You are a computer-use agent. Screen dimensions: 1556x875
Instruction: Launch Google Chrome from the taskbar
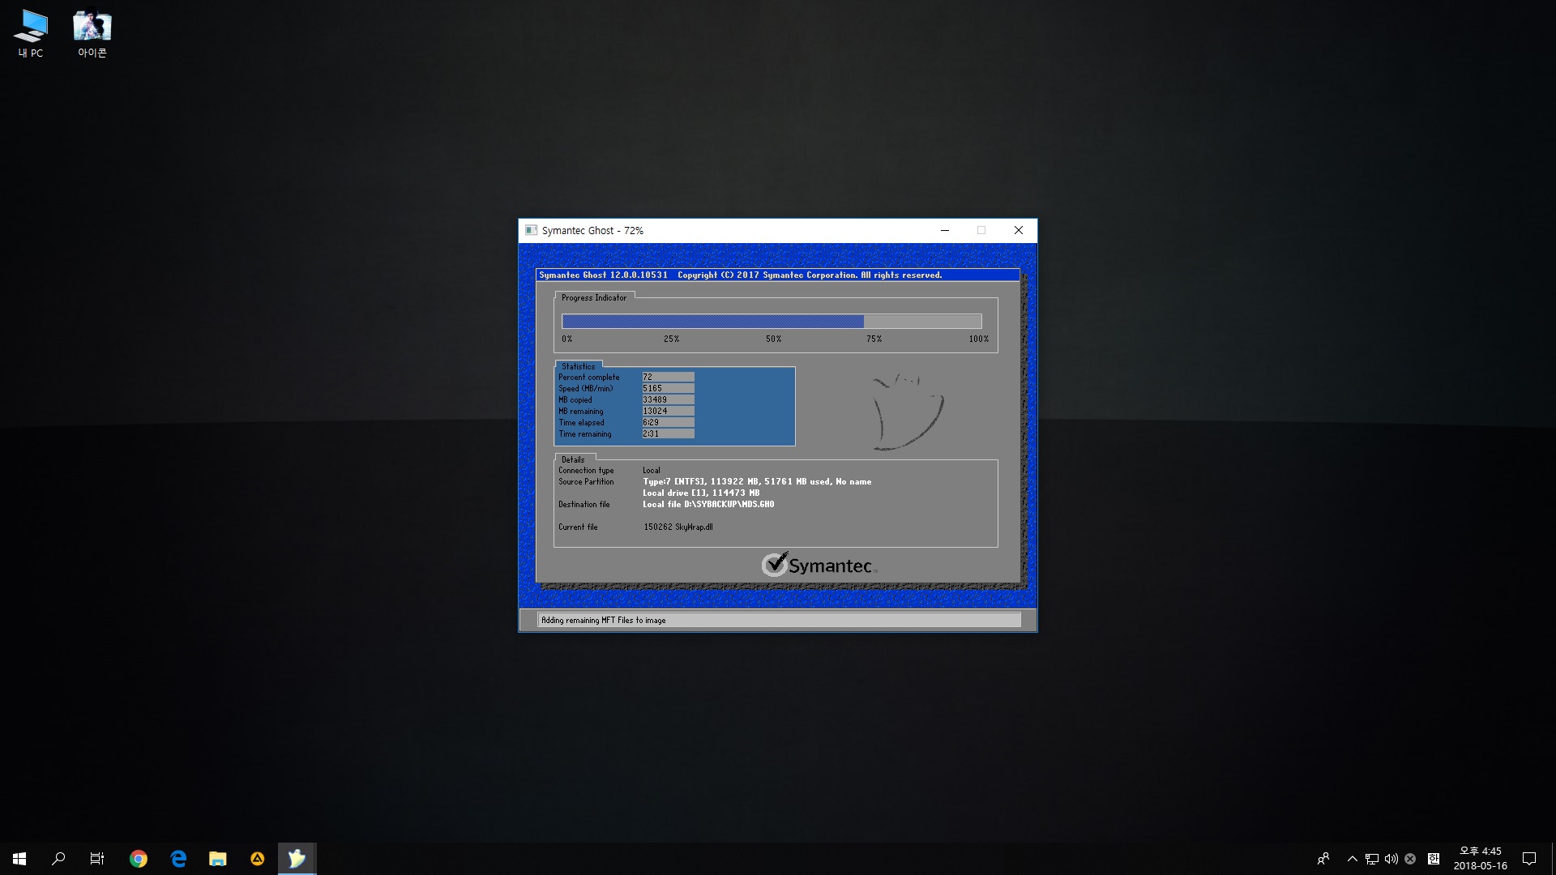click(139, 859)
